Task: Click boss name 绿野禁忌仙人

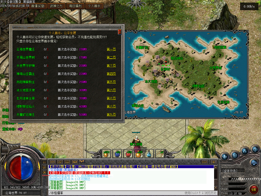Action: tap(26, 106)
